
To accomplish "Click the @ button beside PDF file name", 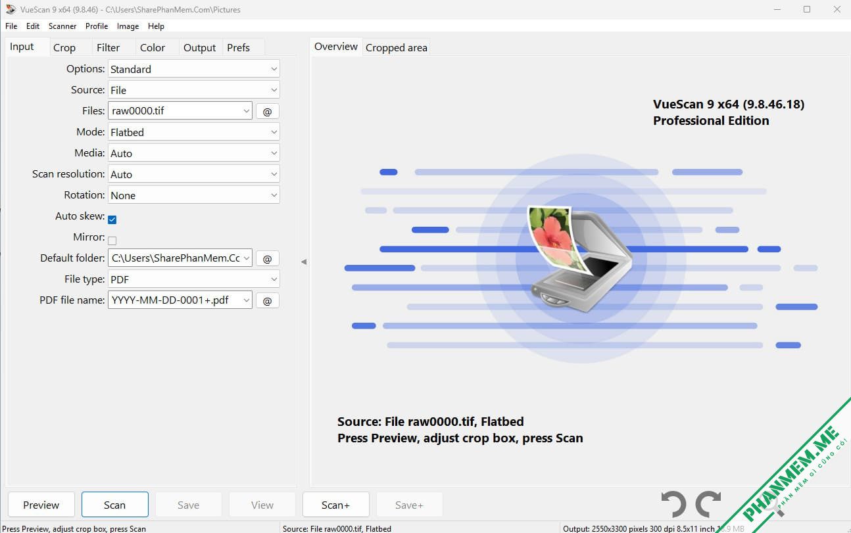I will pyautogui.click(x=267, y=300).
